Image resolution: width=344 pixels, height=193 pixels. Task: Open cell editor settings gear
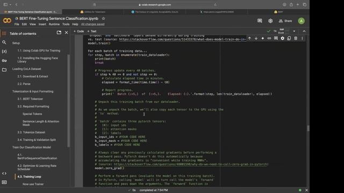[282, 38]
